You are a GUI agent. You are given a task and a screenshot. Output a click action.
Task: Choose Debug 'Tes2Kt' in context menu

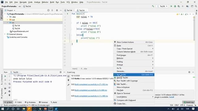pos(134,78)
